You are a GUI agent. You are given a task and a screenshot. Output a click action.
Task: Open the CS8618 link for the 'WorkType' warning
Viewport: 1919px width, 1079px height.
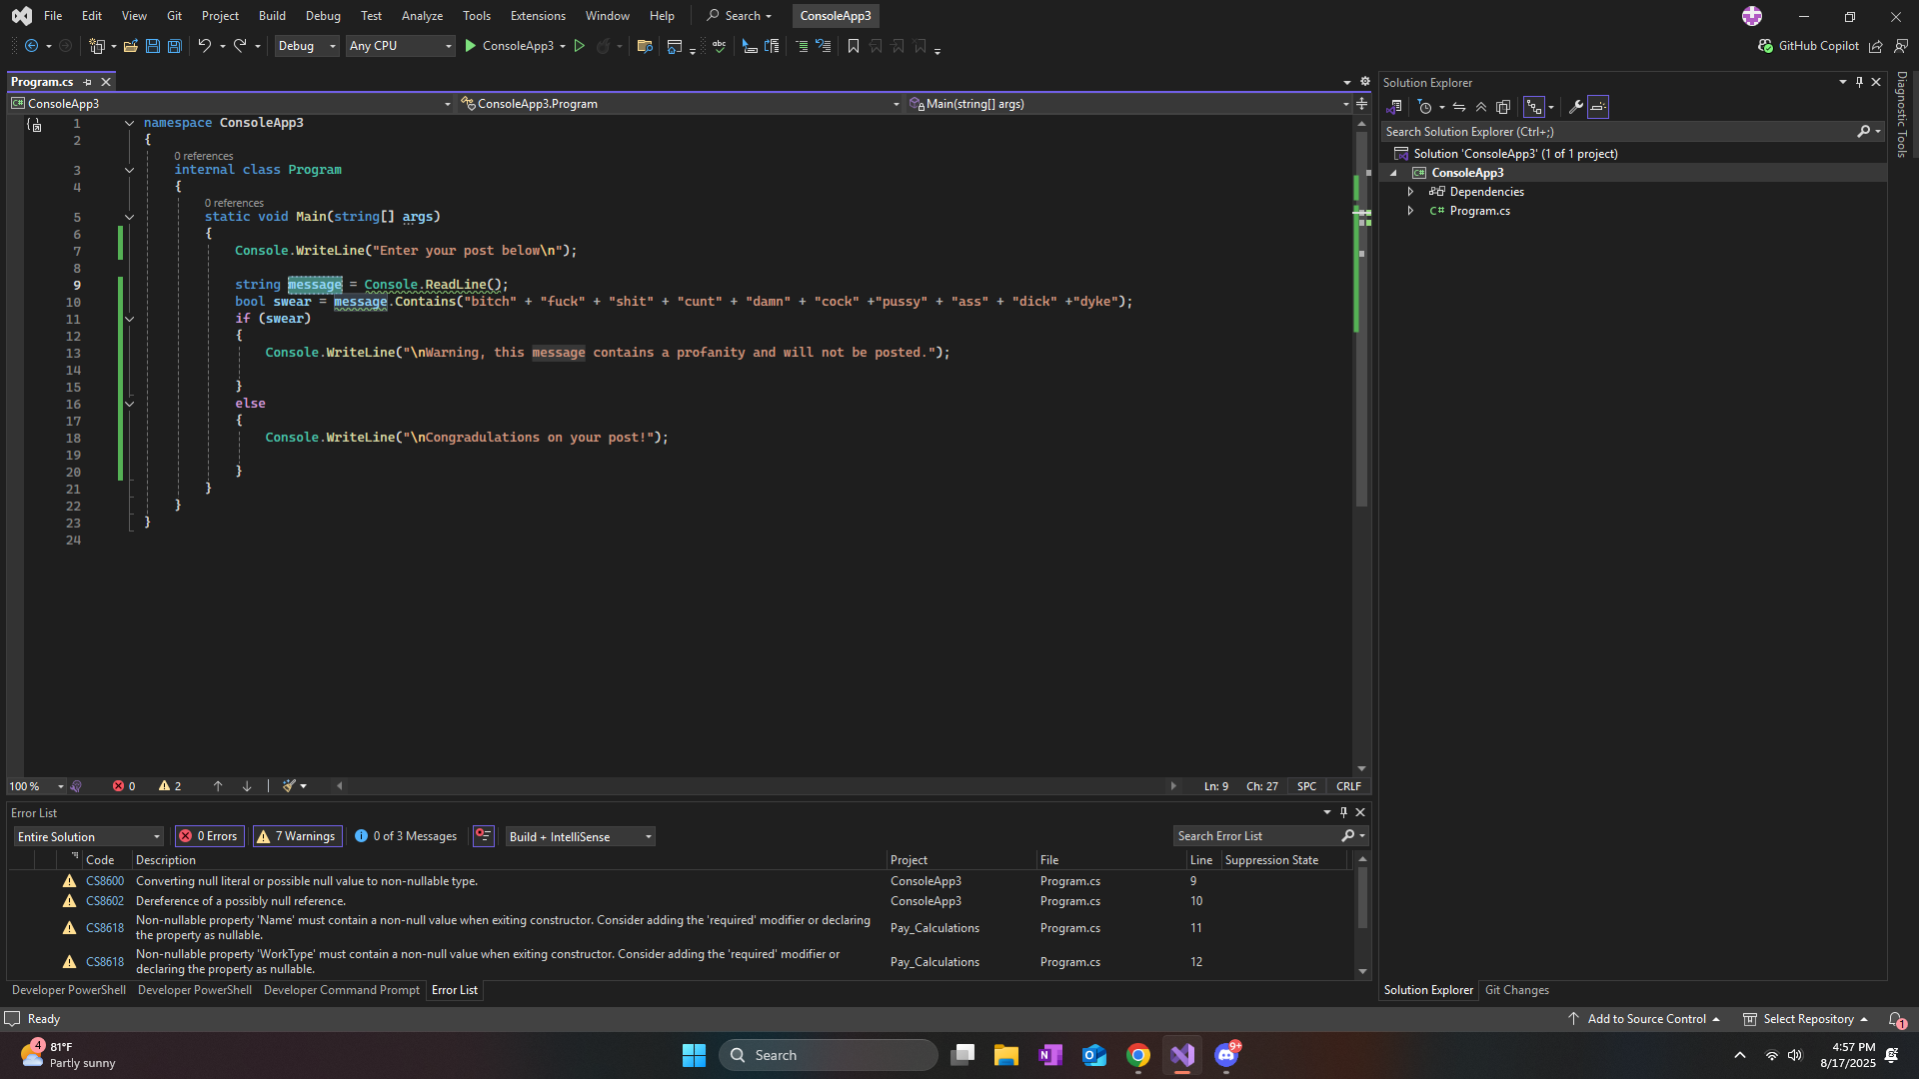point(105,962)
